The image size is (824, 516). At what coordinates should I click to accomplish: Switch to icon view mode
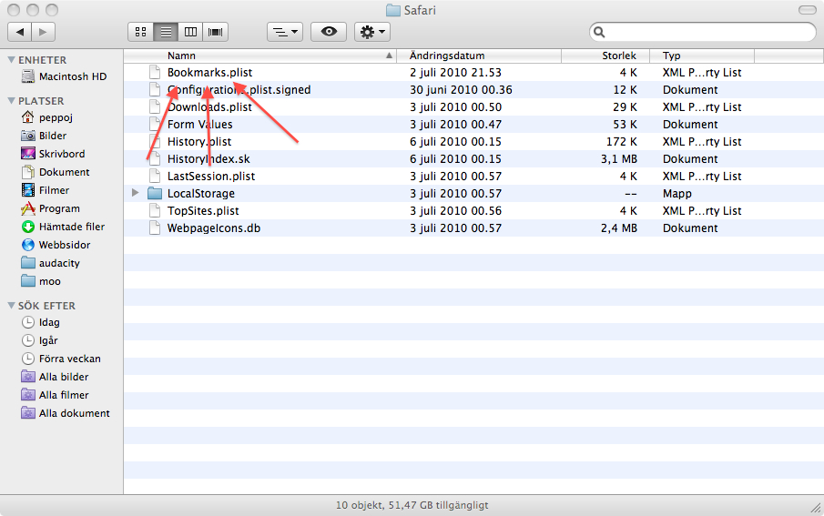141,32
